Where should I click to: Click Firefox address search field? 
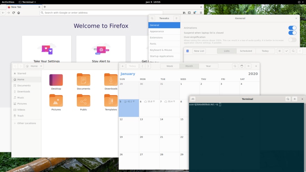point(101,13)
